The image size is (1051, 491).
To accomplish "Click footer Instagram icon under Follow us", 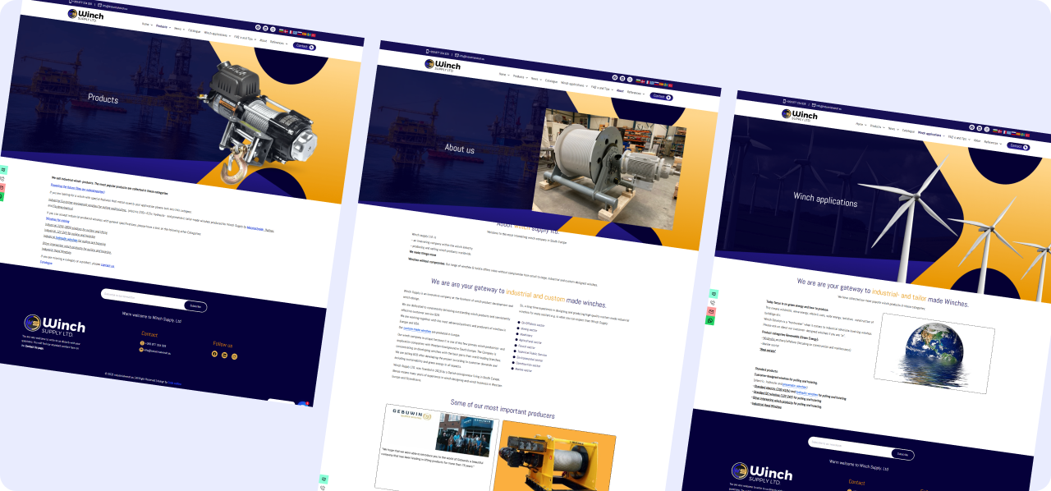I will (234, 356).
